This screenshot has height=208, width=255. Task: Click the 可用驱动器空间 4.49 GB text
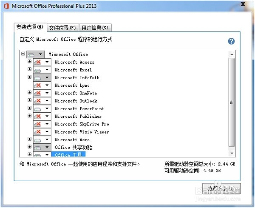click(193, 171)
